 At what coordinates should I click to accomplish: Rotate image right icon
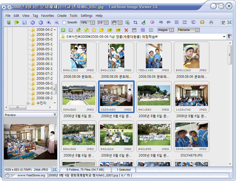(x=169, y=23)
